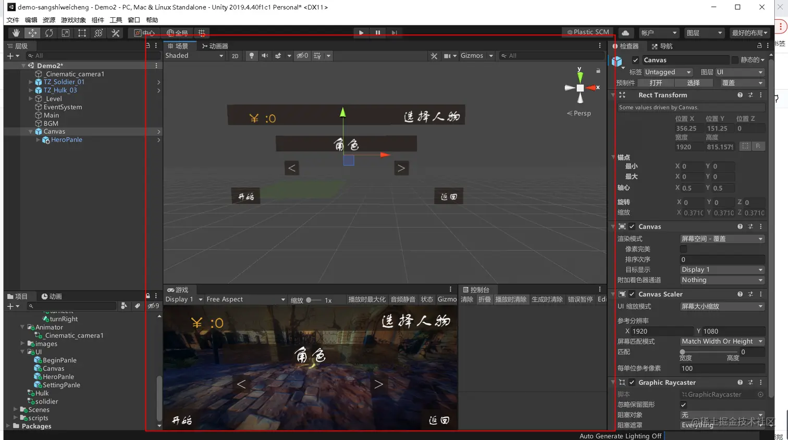Toggle scene audio with the speaker icon
The image size is (788, 440).
265,56
